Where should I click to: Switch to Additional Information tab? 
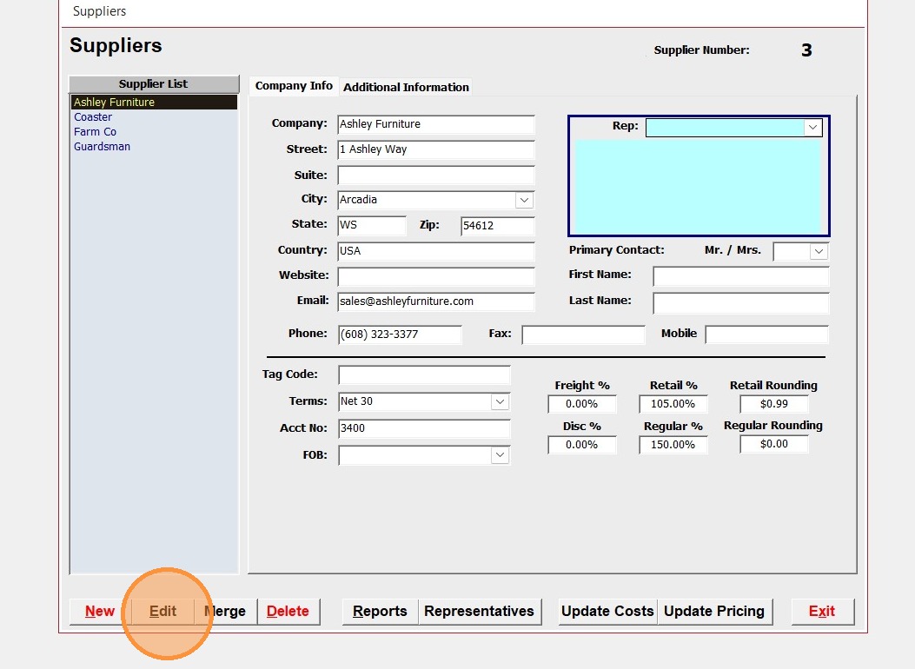pyautogui.click(x=406, y=87)
